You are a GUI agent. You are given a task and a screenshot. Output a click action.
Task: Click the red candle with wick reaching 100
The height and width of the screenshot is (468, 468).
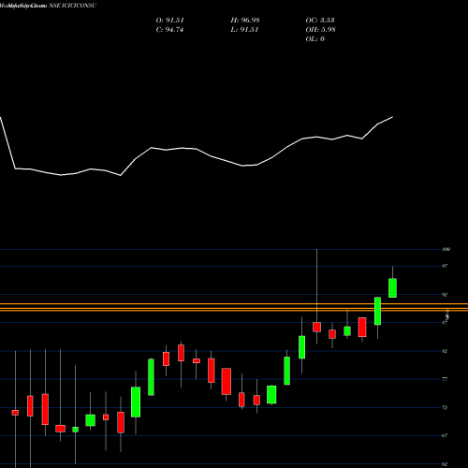[x=317, y=327]
